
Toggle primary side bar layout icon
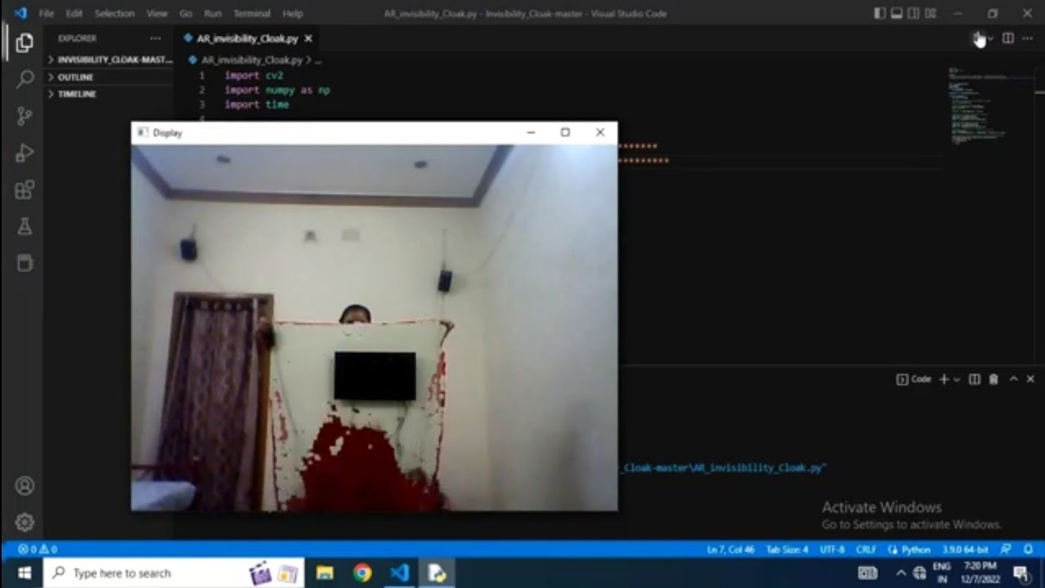coord(879,14)
